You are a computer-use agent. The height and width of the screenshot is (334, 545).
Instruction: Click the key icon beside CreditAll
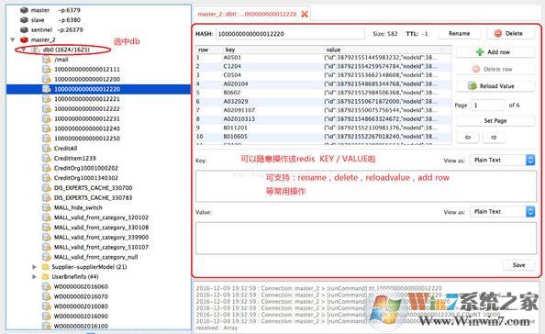47,148
